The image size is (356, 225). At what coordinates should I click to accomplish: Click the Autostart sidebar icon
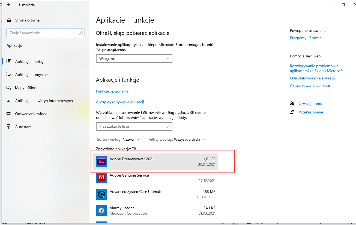(x=9, y=127)
